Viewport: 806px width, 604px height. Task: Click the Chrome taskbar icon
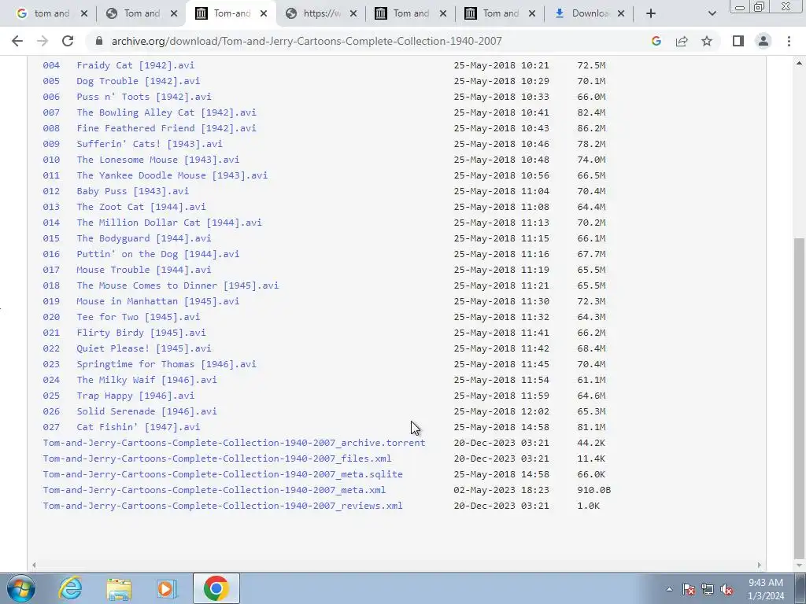click(x=216, y=588)
